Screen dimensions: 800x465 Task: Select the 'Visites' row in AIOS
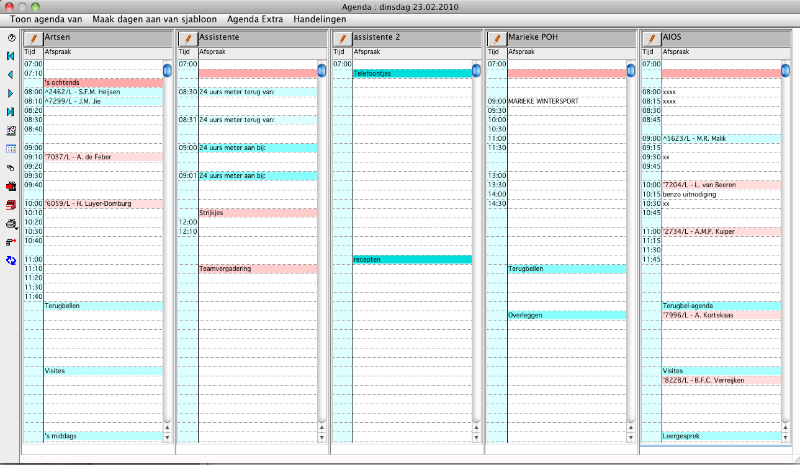[x=721, y=371]
